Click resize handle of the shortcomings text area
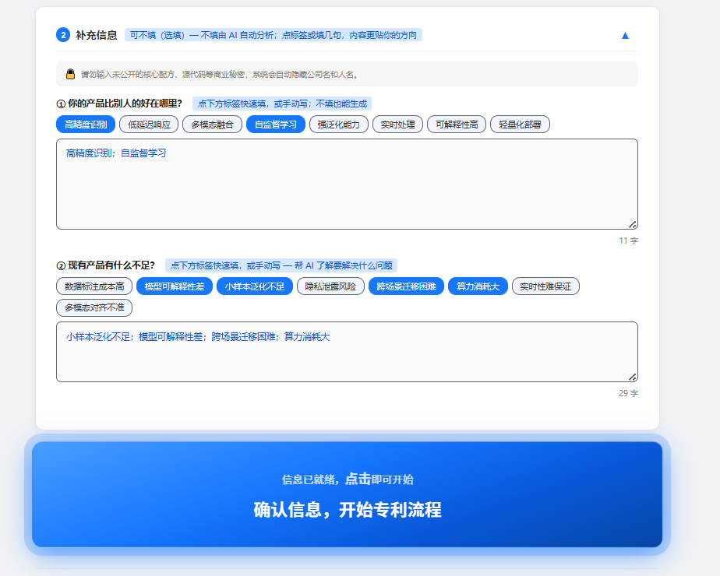 pyautogui.click(x=633, y=377)
